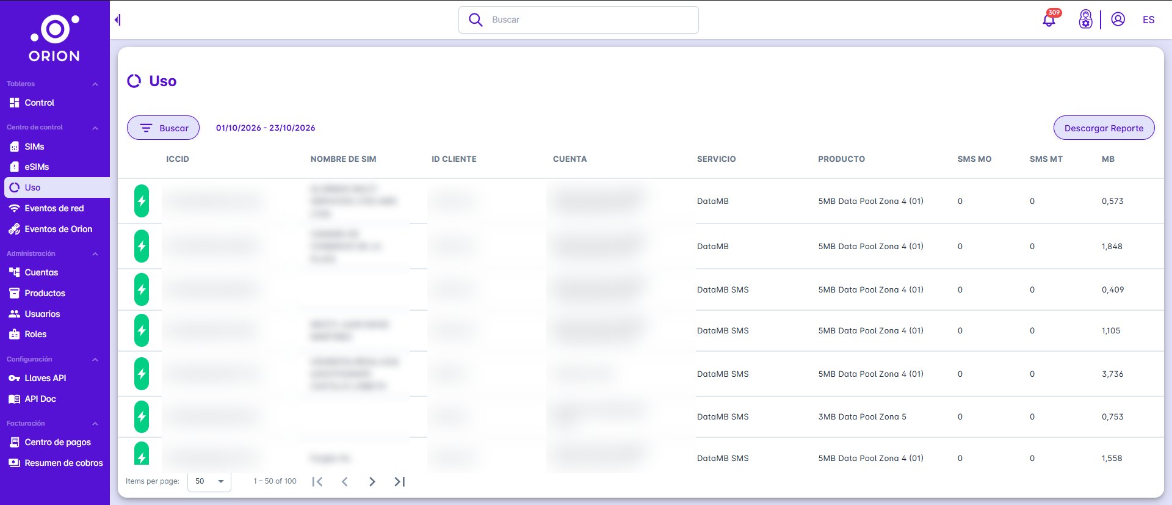This screenshot has height=505, width=1172.
Task: Open Resumen de cobros
Action: point(55,463)
